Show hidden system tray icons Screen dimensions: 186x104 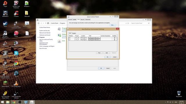[166, 102]
